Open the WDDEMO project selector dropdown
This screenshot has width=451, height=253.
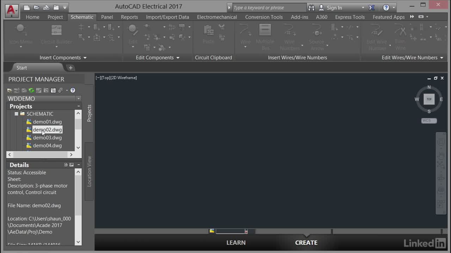click(x=79, y=99)
